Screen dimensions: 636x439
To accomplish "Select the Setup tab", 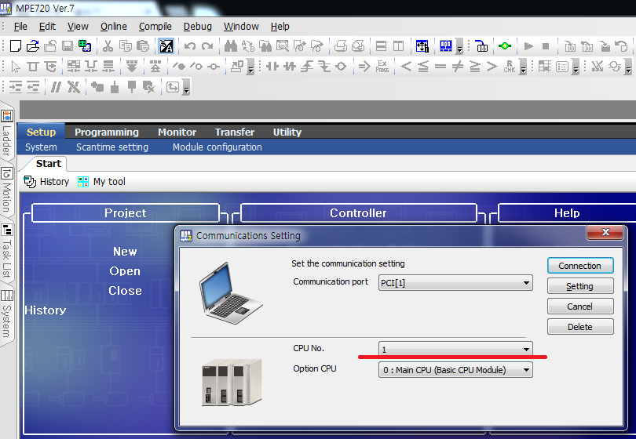I will [x=41, y=132].
